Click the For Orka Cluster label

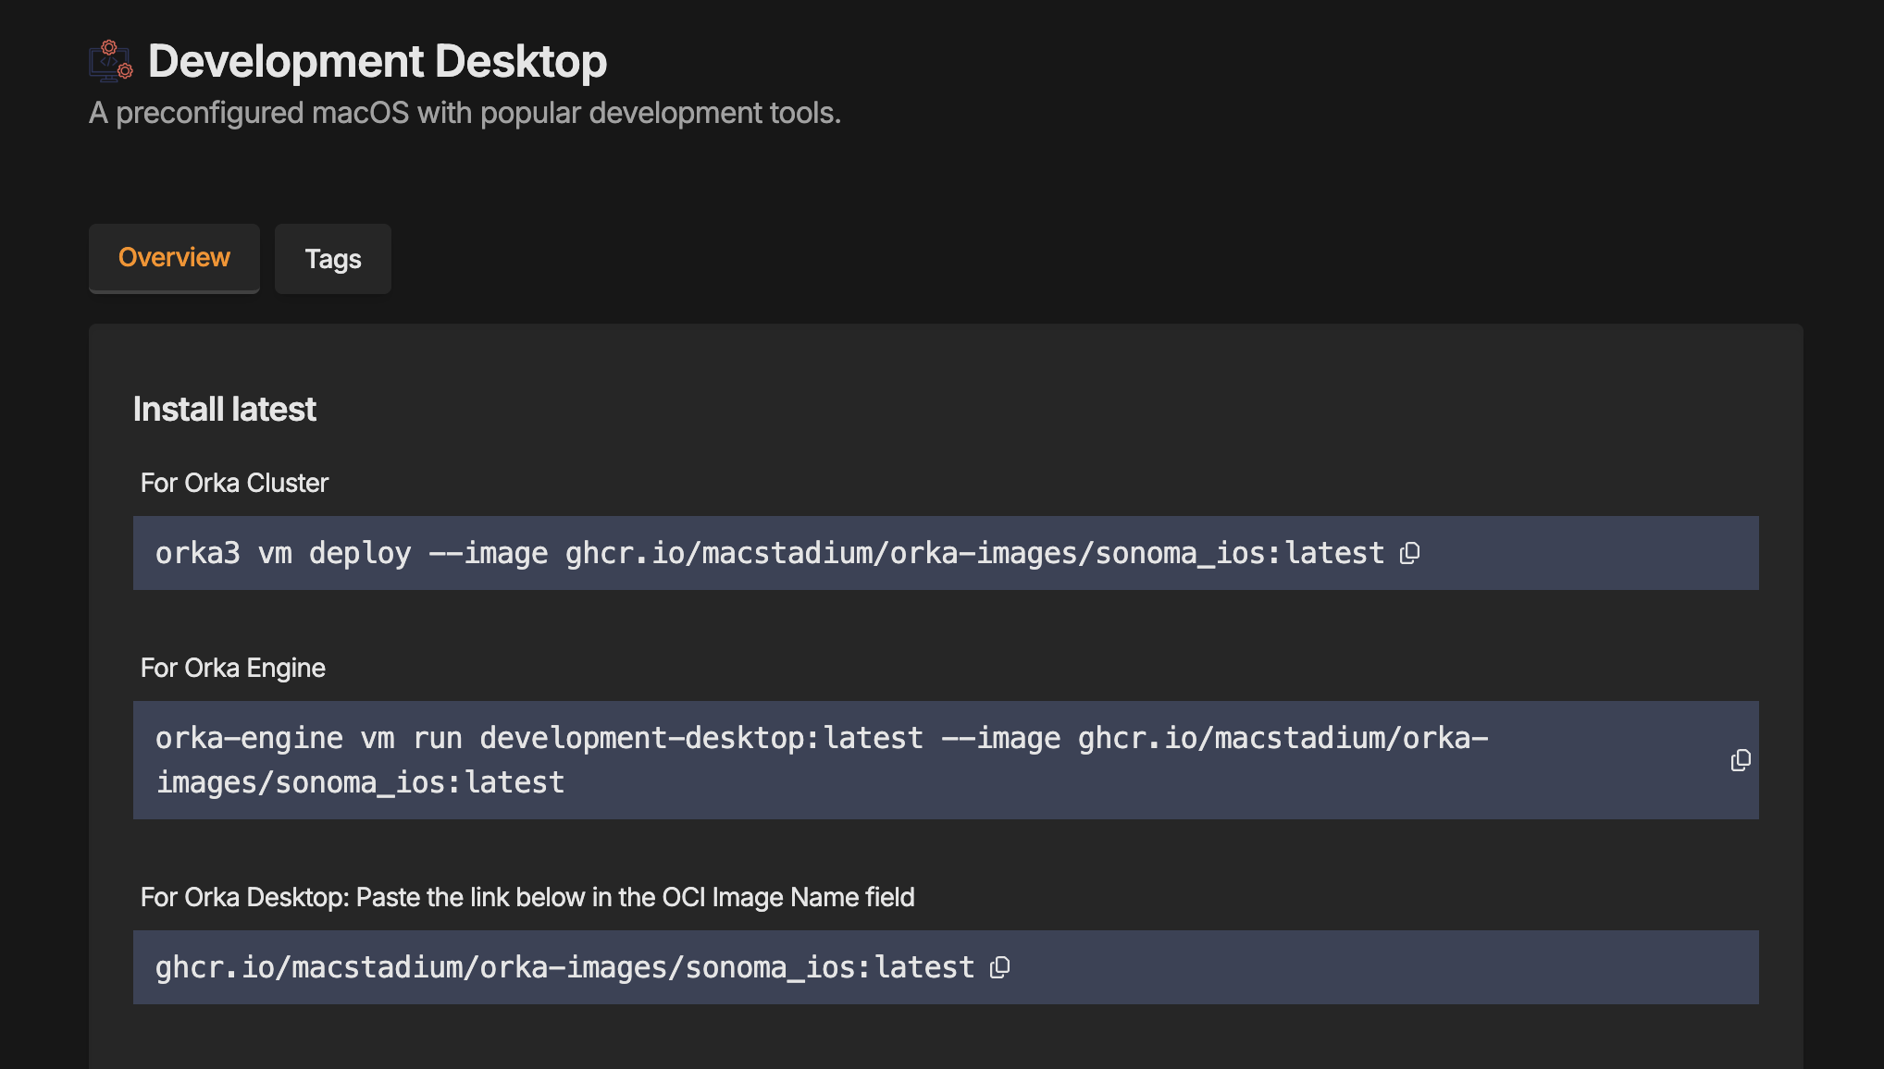tap(234, 483)
